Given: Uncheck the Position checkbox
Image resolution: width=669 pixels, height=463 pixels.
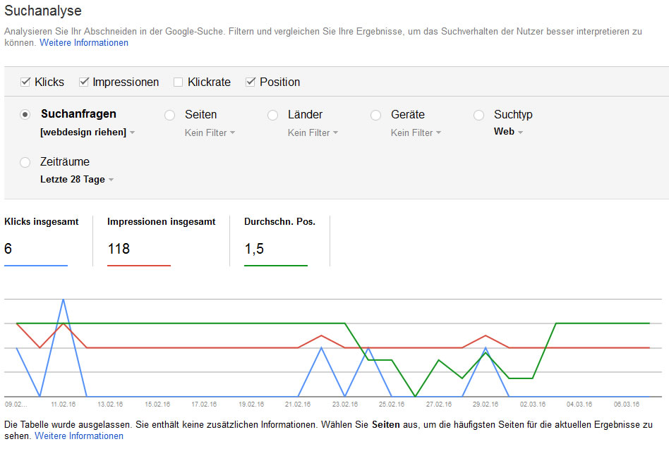Looking at the screenshot, I should point(251,82).
